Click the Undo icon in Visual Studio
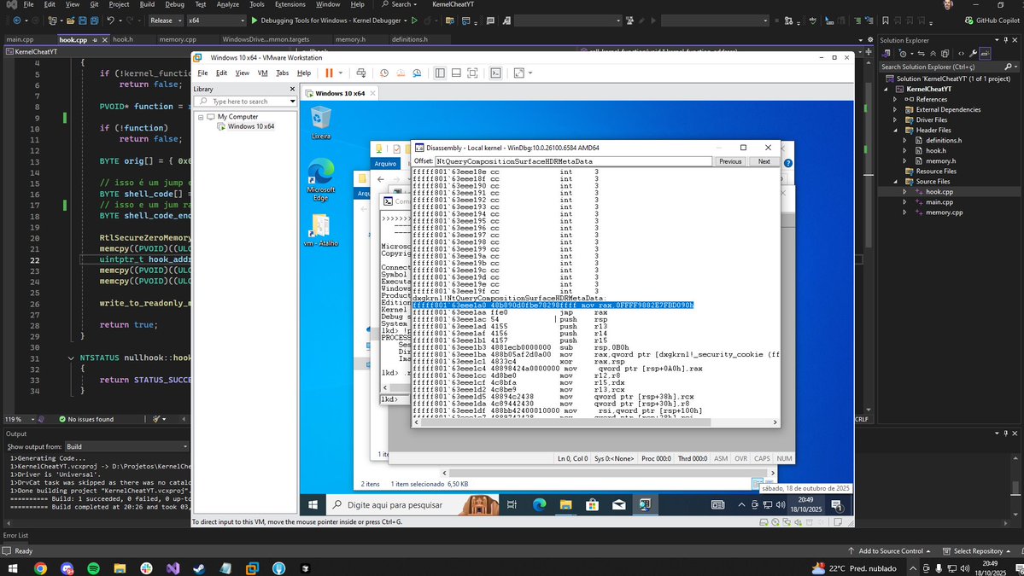The height and width of the screenshot is (576, 1024). 110,20
